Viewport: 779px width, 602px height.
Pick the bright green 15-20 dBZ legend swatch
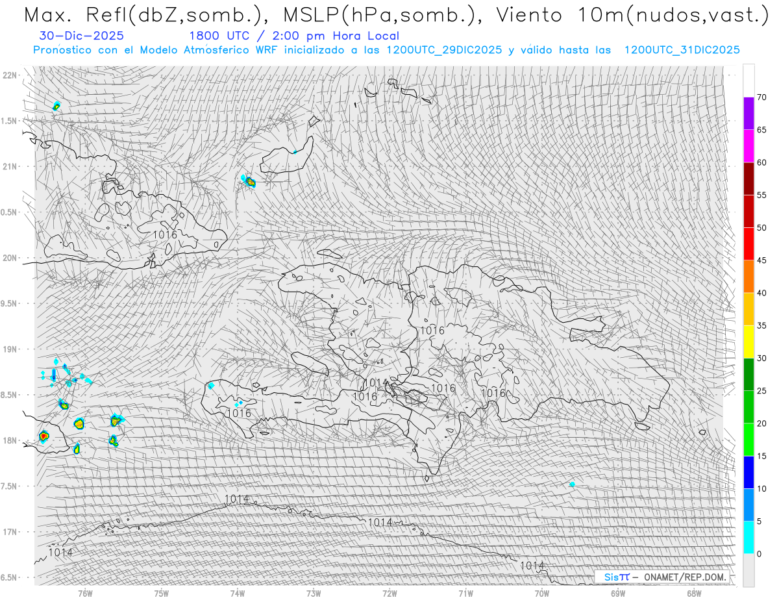(x=748, y=440)
